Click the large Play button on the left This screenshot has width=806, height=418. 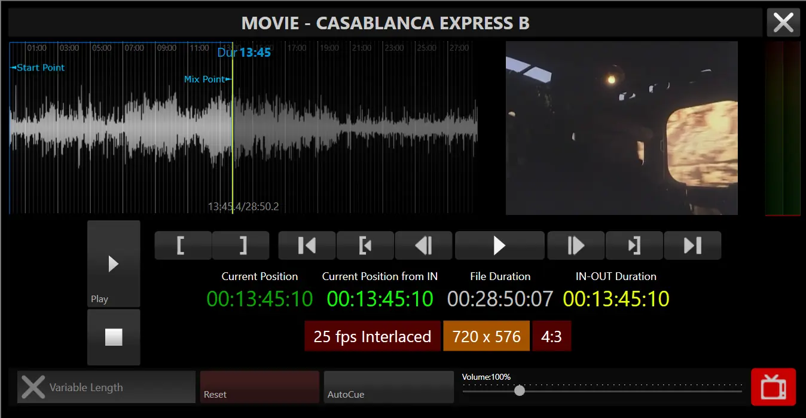pos(114,264)
